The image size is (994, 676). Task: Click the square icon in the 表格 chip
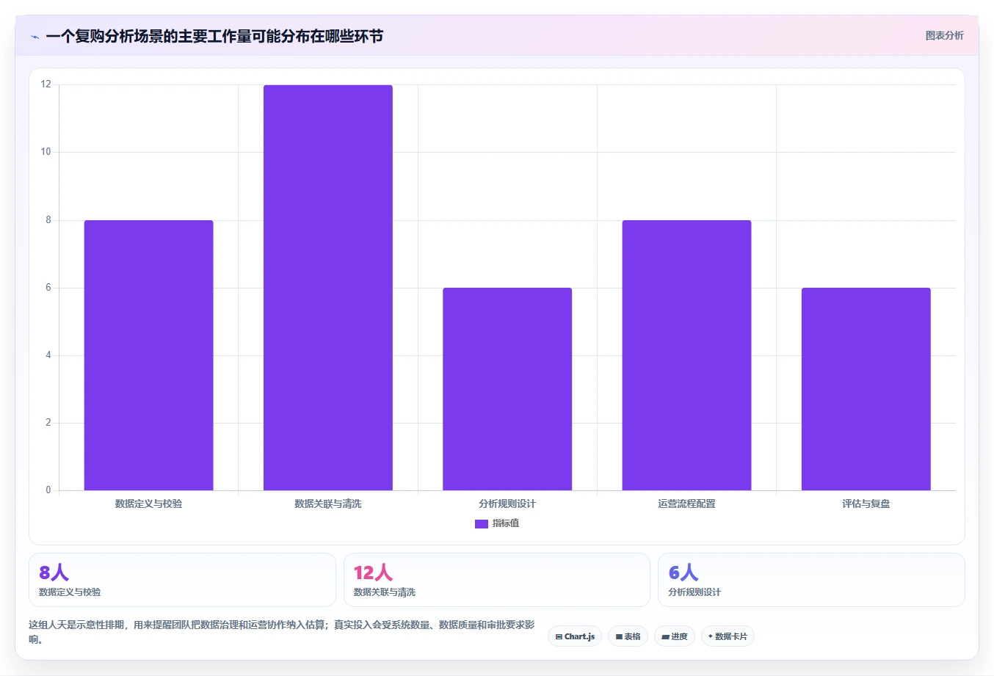pos(619,637)
